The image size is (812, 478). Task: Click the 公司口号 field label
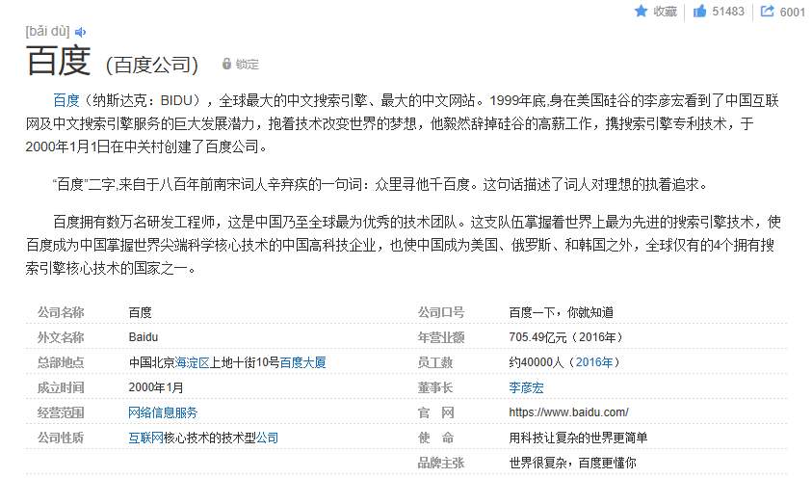(x=441, y=312)
